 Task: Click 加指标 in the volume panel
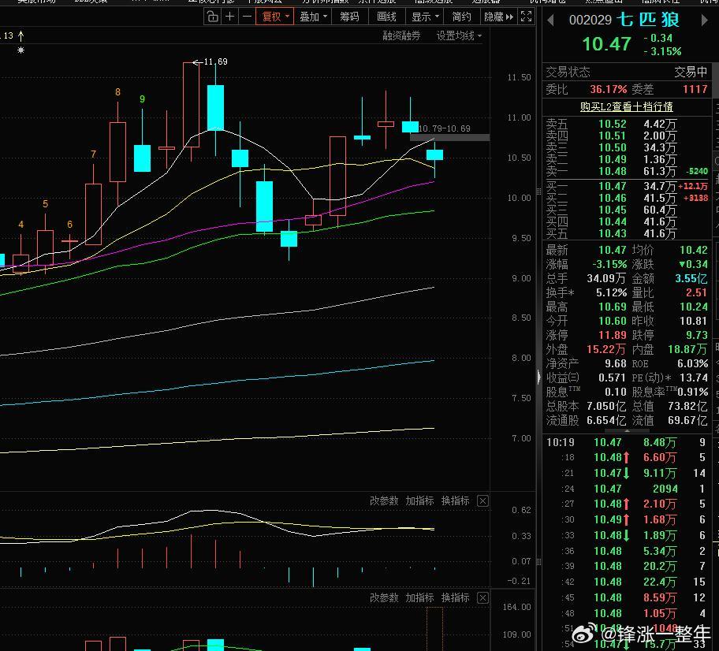click(x=419, y=598)
